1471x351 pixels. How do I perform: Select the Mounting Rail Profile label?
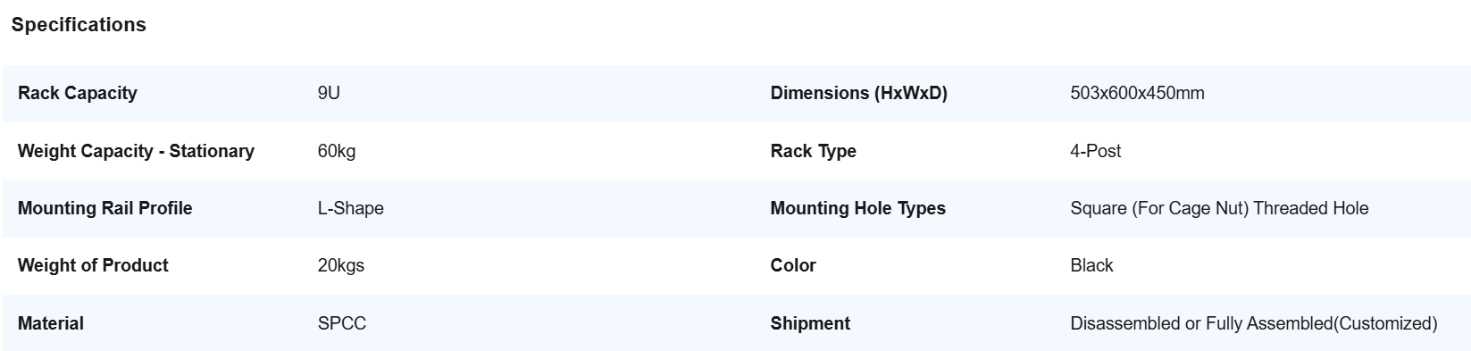click(105, 208)
